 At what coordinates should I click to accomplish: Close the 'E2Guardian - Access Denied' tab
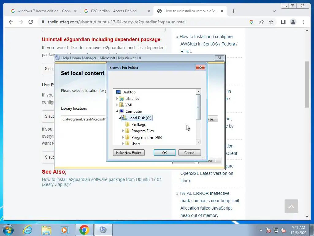click(x=149, y=11)
